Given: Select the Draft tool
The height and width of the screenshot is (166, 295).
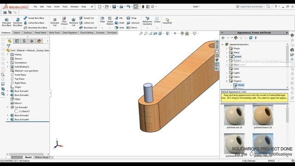Looking at the screenshot, I should 120,23.
